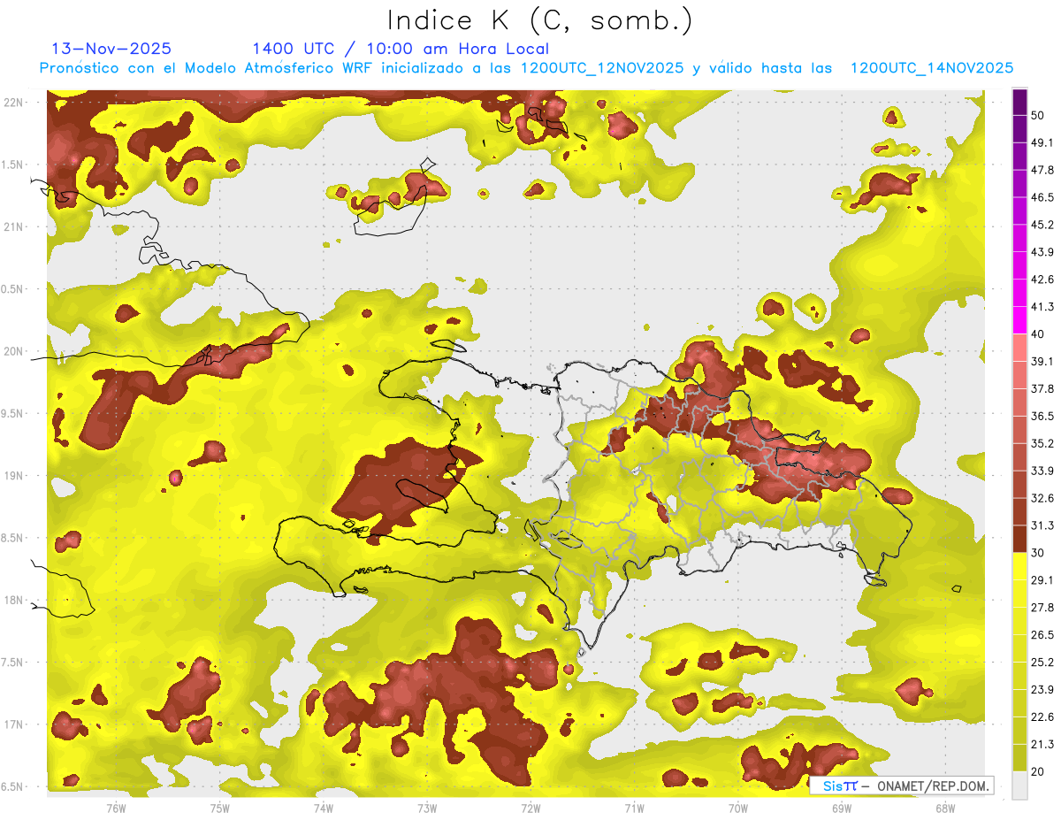Click the '21.3' colorbar label
The height and width of the screenshot is (820, 1061).
[x=1042, y=744]
